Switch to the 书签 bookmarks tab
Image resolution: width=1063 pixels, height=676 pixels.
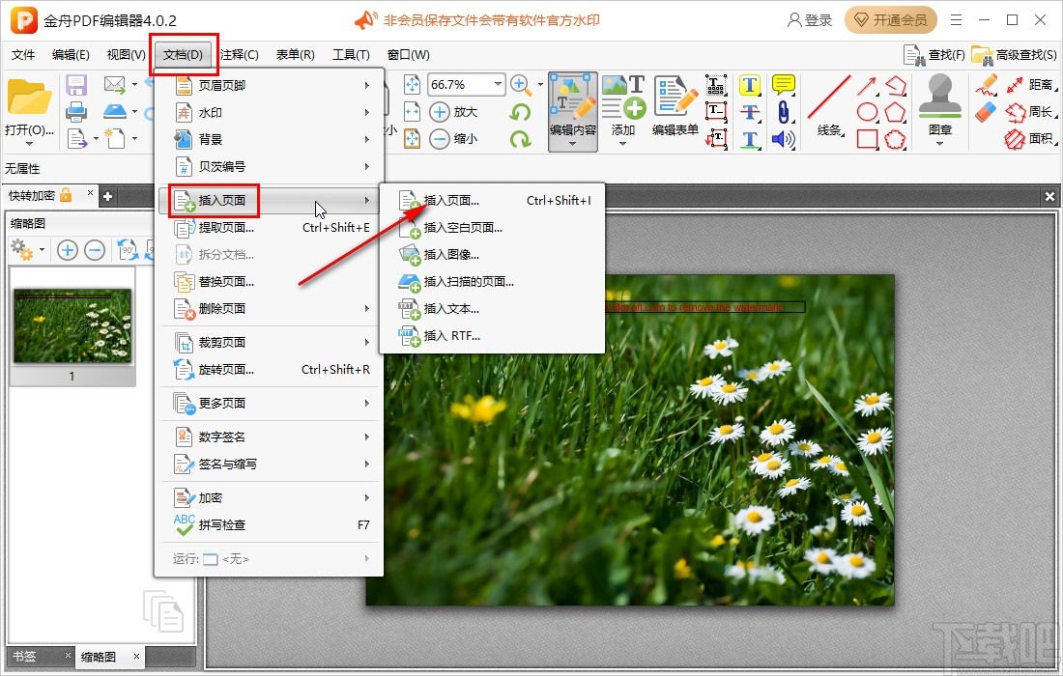click(x=24, y=657)
